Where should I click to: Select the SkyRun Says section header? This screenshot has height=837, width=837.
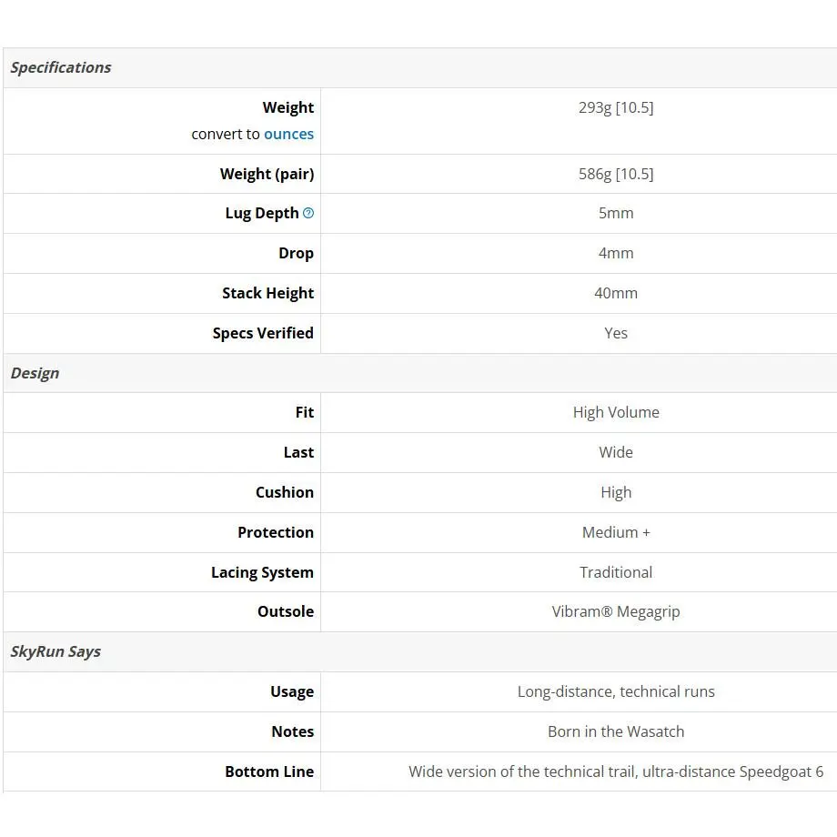click(x=55, y=651)
